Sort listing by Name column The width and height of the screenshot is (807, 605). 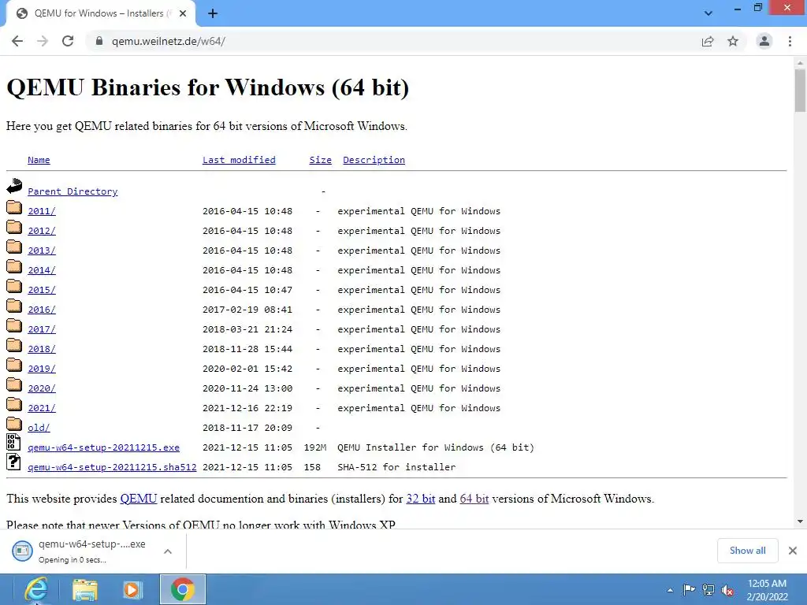(x=39, y=160)
